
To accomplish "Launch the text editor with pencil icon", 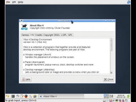I will pyautogui.click(x=22, y=96).
